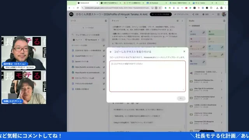Customize the Quiz tile with pencil icon
249x140 pixels.
click(x=222, y=47)
